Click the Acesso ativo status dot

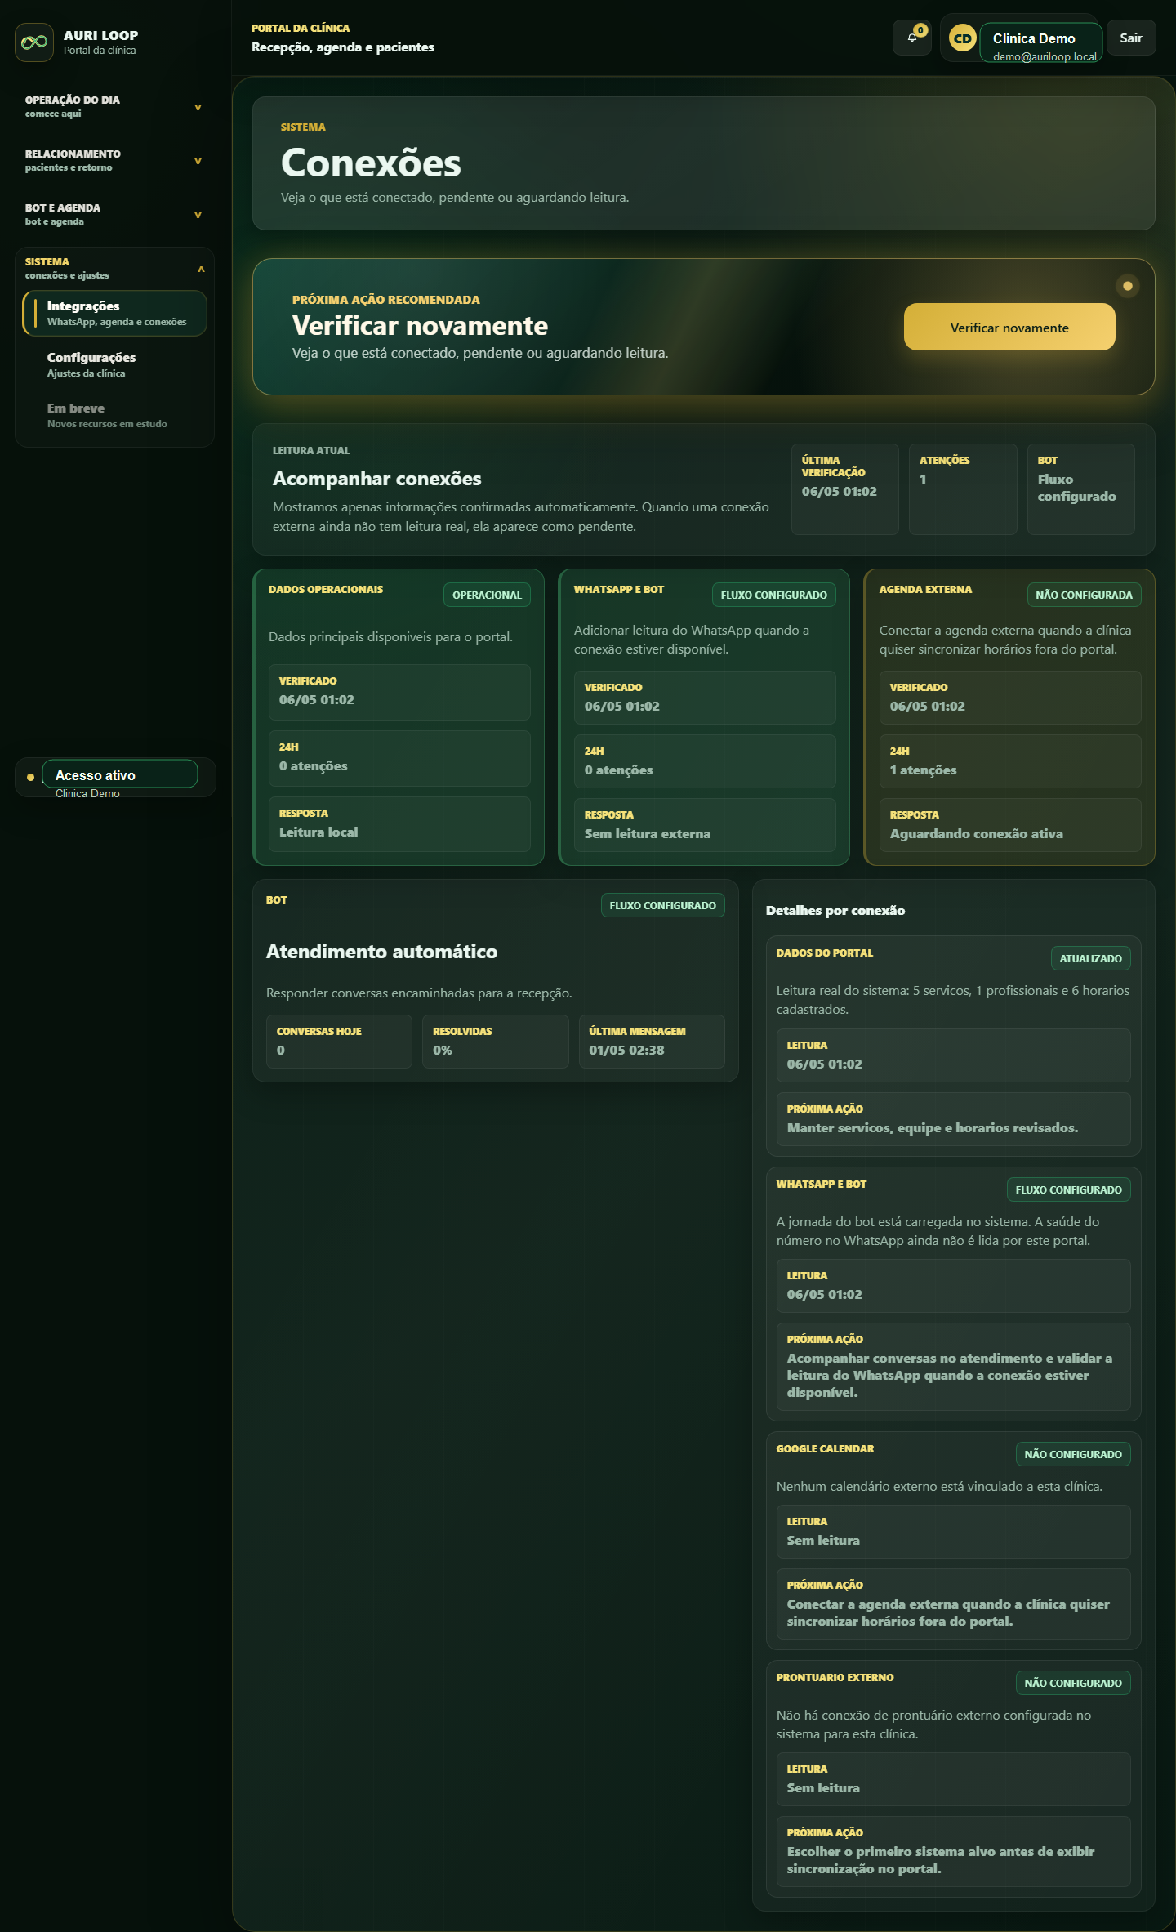(x=31, y=778)
